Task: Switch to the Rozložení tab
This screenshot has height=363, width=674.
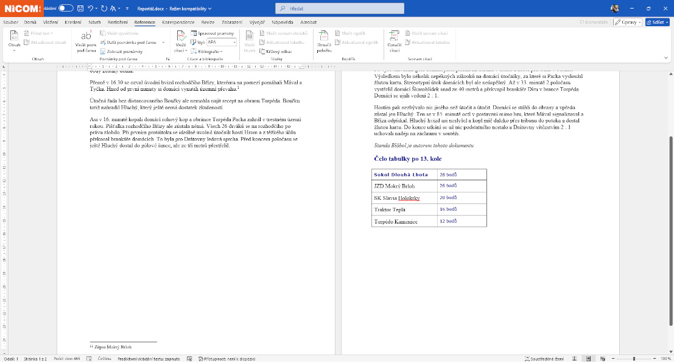Action: click(x=118, y=23)
